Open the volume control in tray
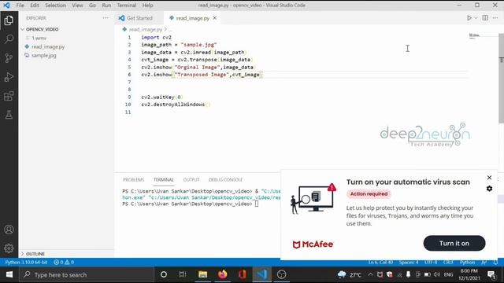This screenshot has width=504, height=283. tap(436, 274)
